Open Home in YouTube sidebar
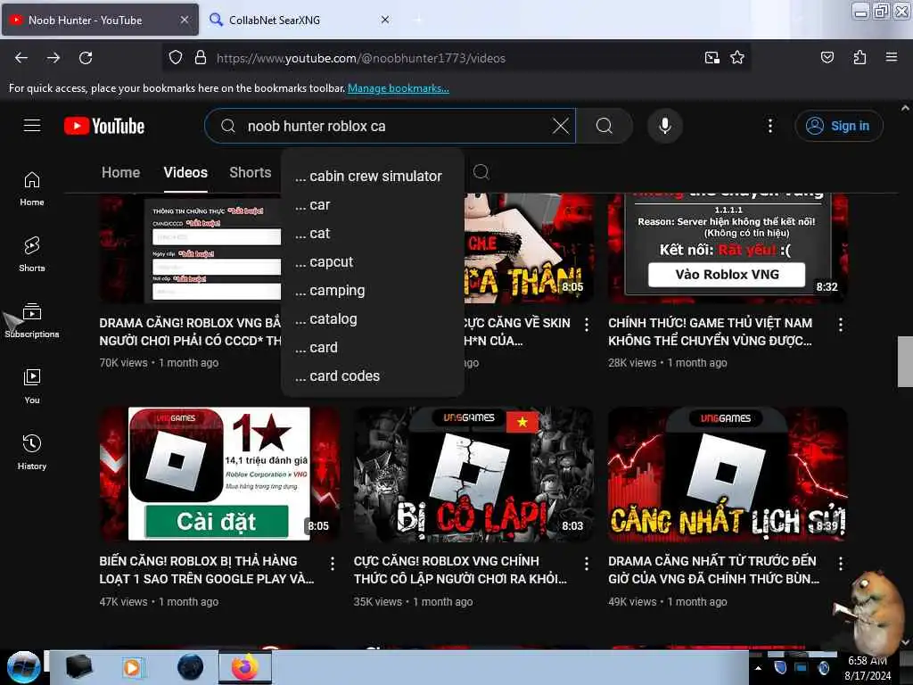The width and height of the screenshot is (913, 685). click(x=32, y=189)
